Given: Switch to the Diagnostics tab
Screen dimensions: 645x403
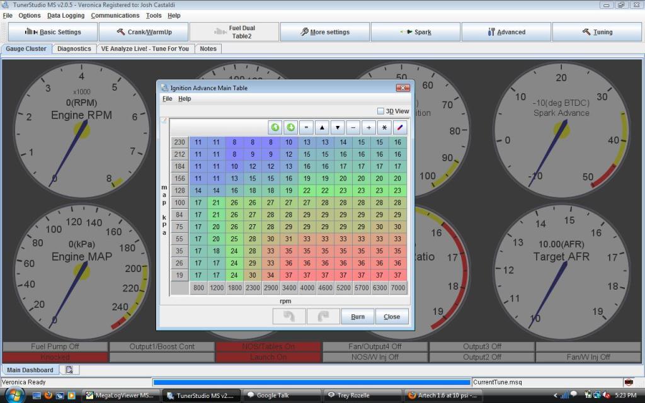Looking at the screenshot, I should coord(74,48).
